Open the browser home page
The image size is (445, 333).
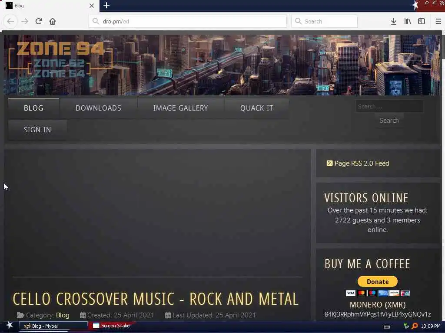53,21
